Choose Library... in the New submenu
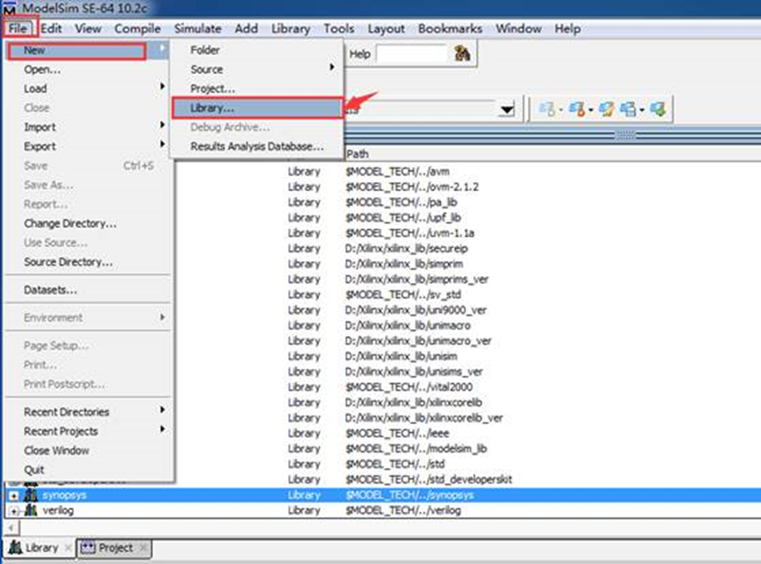Image resolution: width=761 pixels, height=564 pixels. (x=256, y=107)
